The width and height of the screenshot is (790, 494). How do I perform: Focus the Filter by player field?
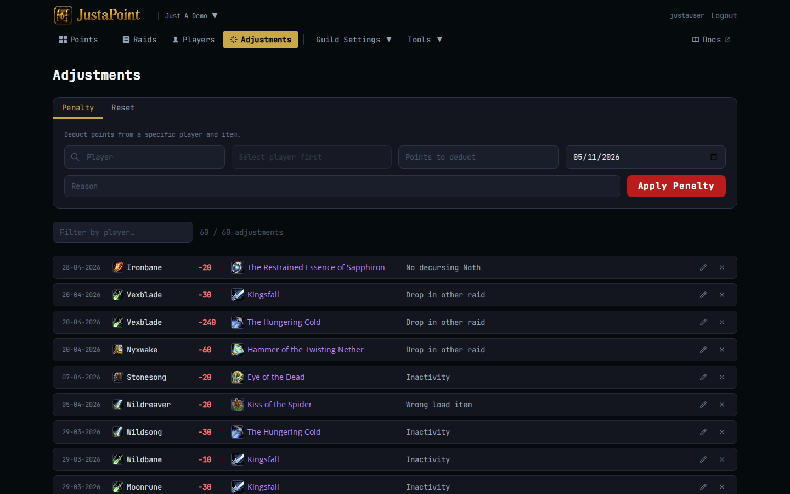click(x=123, y=232)
